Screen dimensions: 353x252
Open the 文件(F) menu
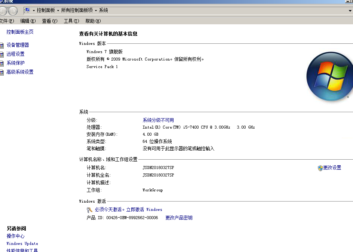coord(7,21)
